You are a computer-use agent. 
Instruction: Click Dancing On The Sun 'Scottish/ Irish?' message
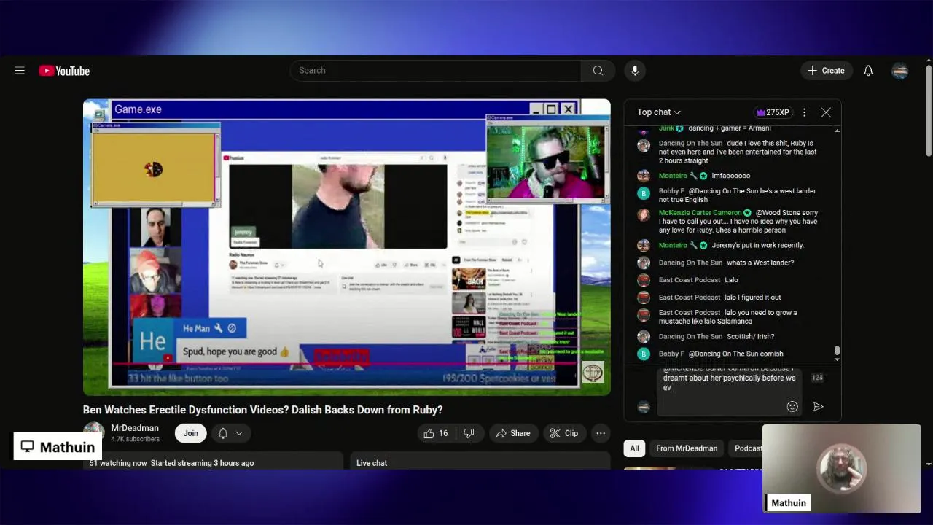pyautogui.click(x=750, y=336)
